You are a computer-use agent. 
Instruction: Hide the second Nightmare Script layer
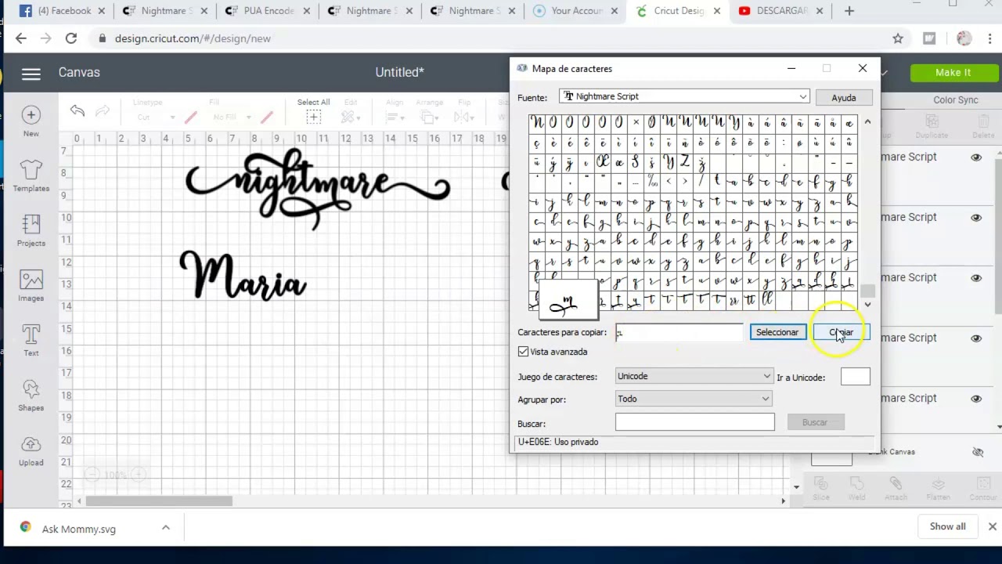(x=976, y=218)
